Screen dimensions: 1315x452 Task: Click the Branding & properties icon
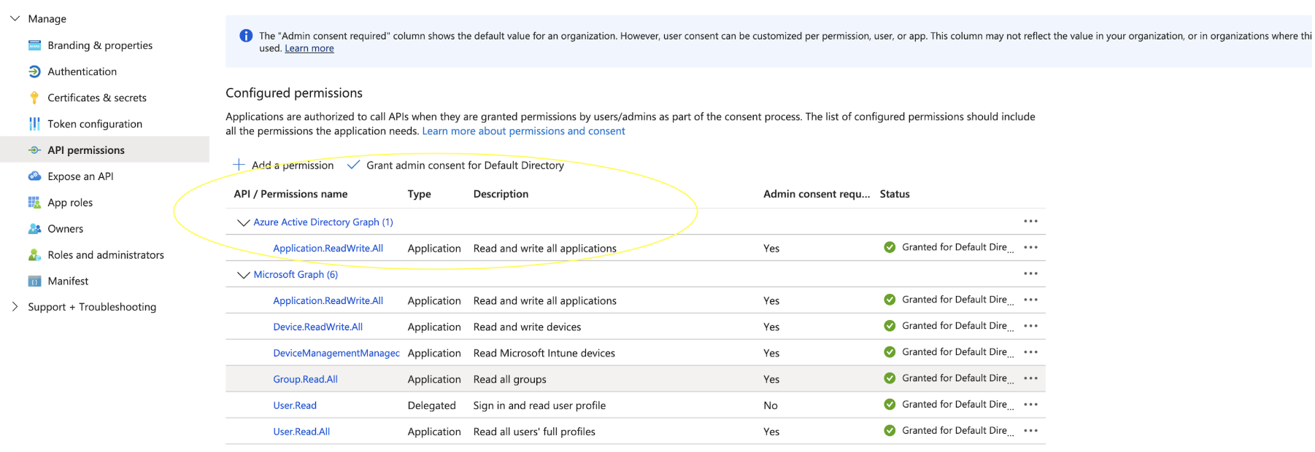tap(34, 45)
